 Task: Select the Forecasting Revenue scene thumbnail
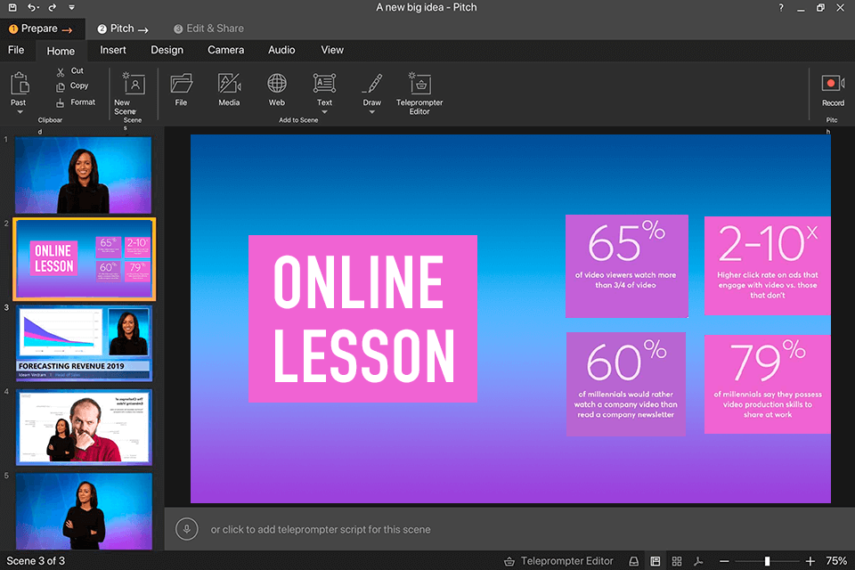point(83,343)
